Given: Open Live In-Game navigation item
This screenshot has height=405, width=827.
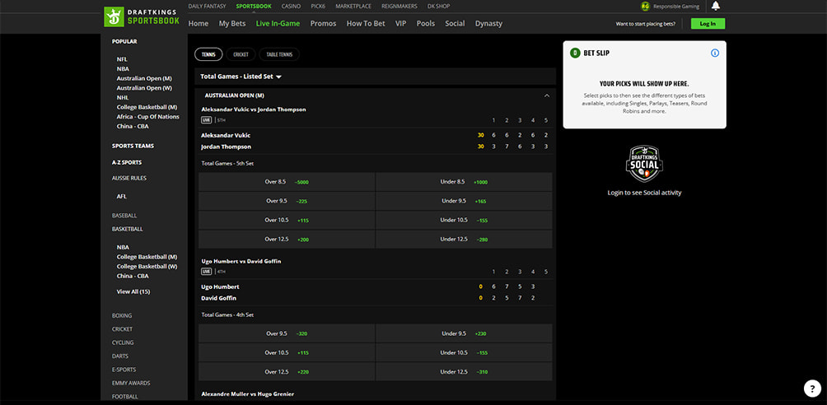Looking at the screenshot, I should (x=278, y=23).
